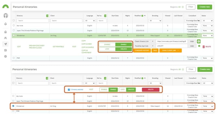Click sort arrow next to Modified in lower panel
The image size is (217, 119).
(145, 78)
